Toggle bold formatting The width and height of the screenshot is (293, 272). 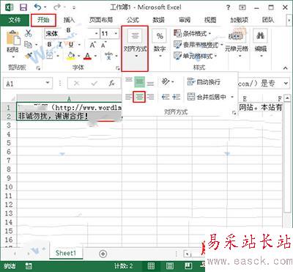pyautogui.click(x=50, y=45)
